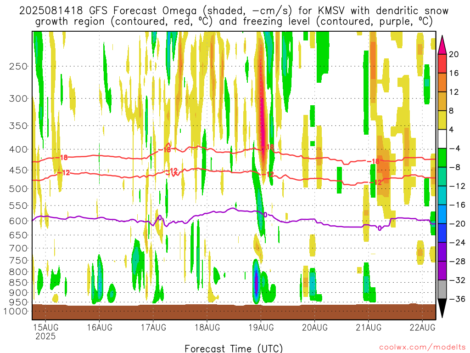Click the purple 0 freezing label near 19AUG
This screenshot has height=353, width=470.
click(265, 215)
